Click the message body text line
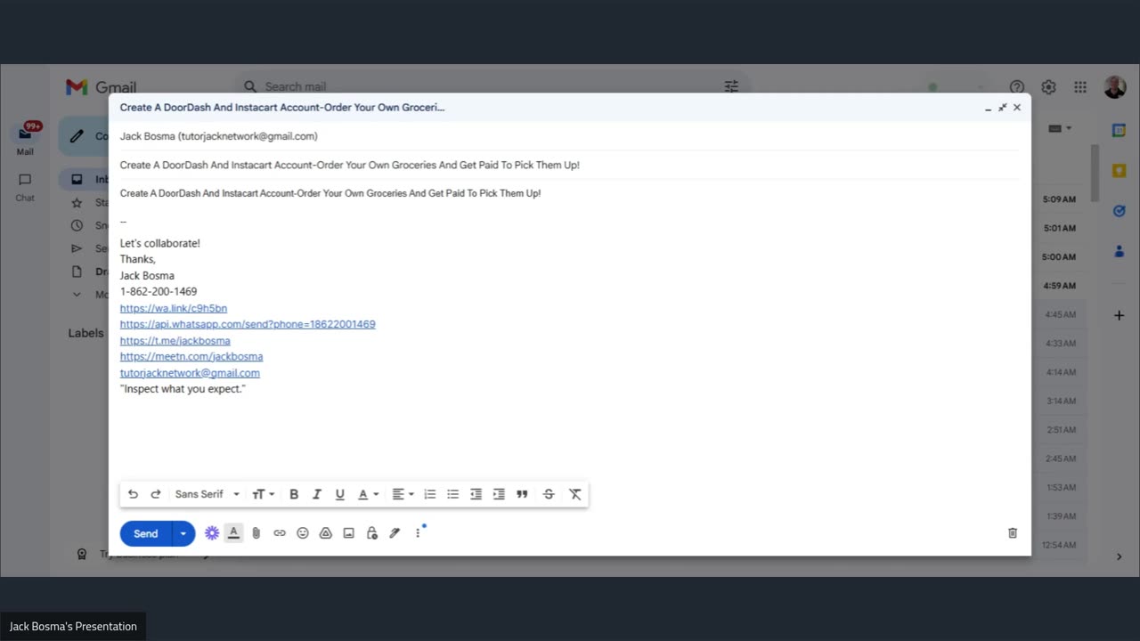 pos(330,193)
